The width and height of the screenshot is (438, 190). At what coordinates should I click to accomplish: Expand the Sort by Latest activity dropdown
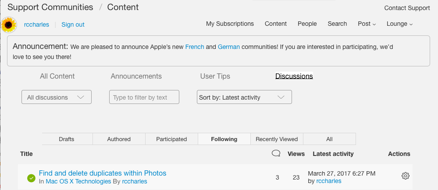[244, 97]
